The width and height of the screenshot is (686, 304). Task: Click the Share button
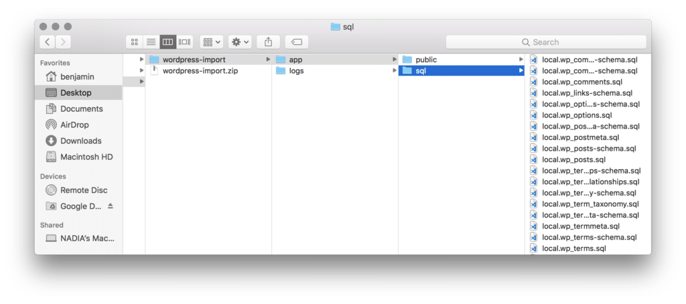(268, 42)
